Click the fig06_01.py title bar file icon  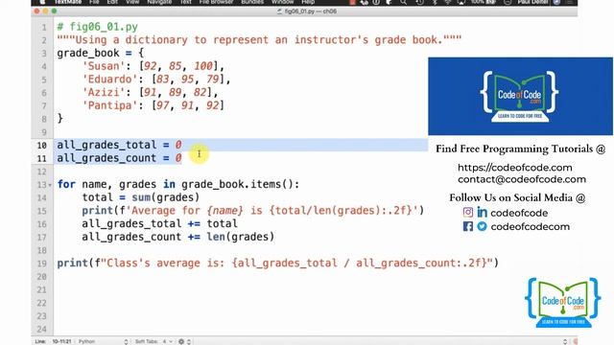[x=279, y=11]
